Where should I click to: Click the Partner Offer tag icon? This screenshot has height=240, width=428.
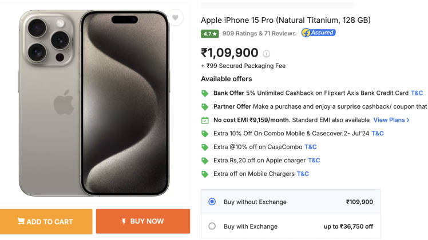tap(205, 106)
